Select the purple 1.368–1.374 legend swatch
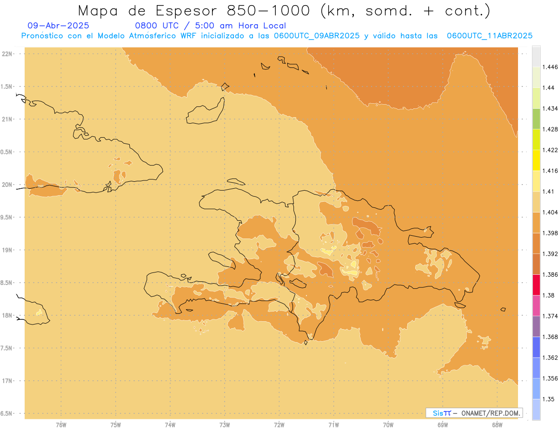The width and height of the screenshot is (558, 431). pyautogui.click(x=536, y=326)
